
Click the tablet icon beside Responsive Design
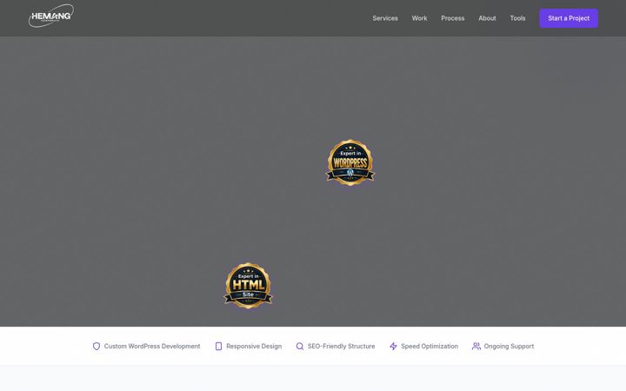[x=218, y=347]
